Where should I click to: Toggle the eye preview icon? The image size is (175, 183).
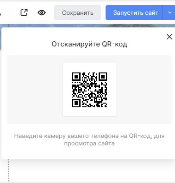pyautogui.click(x=42, y=13)
